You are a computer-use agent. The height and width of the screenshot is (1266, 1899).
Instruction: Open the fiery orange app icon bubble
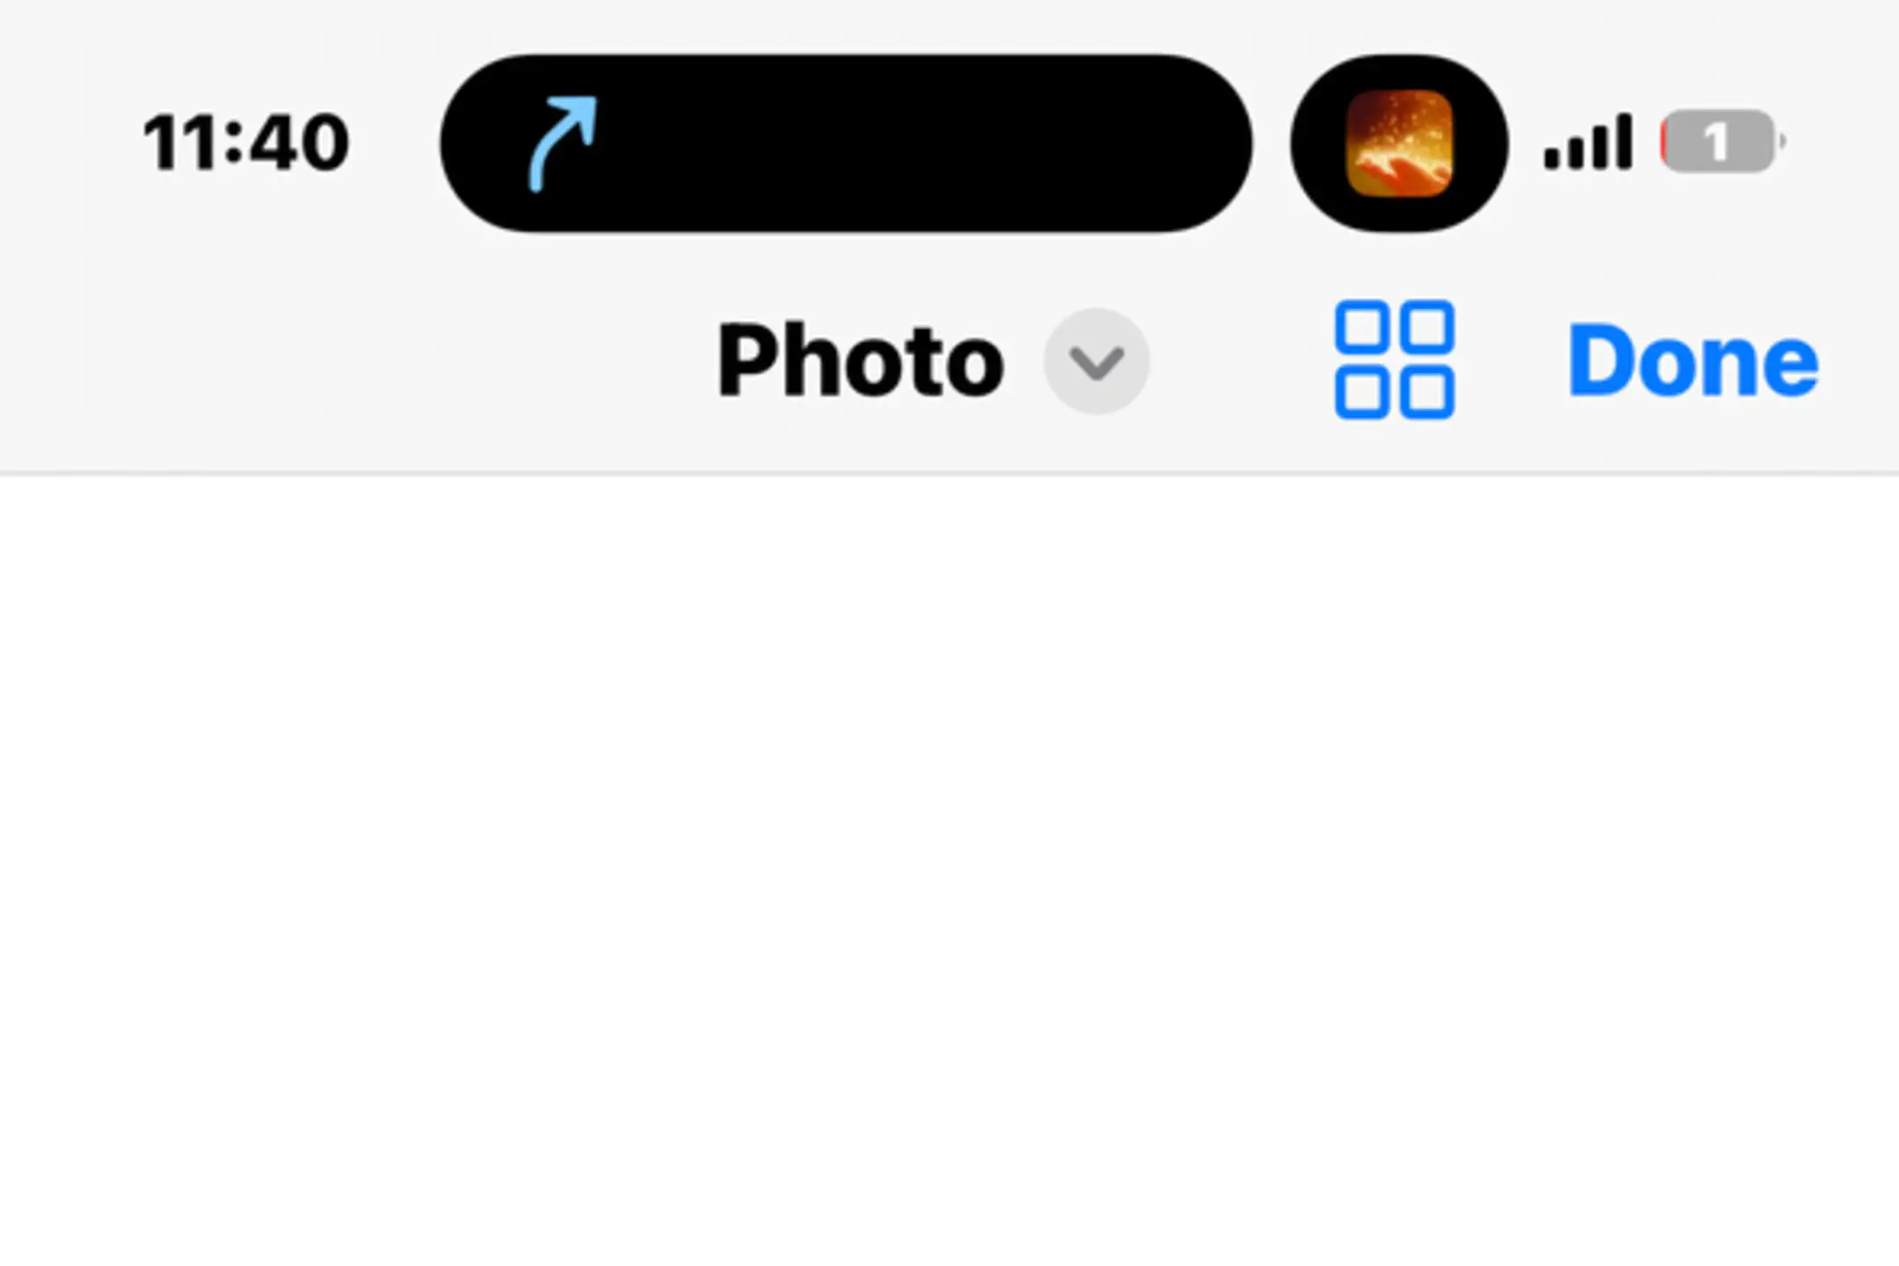1399,143
